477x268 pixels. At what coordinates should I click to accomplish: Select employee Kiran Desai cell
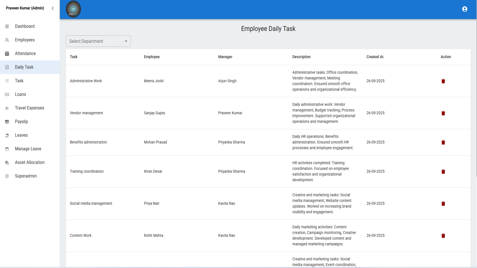pyautogui.click(x=153, y=172)
